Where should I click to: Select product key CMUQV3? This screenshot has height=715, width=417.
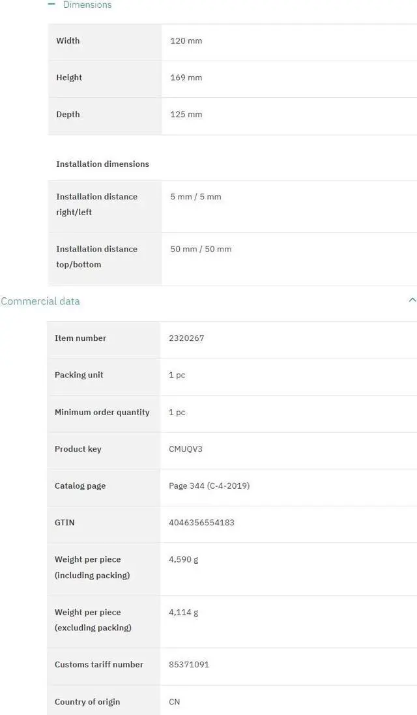pyautogui.click(x=186, y=449)
